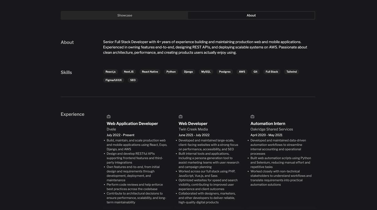This screenshot has height=210, width=377.
Task: Click briefcase icon above Web Developer
Action: click(181, 117)
